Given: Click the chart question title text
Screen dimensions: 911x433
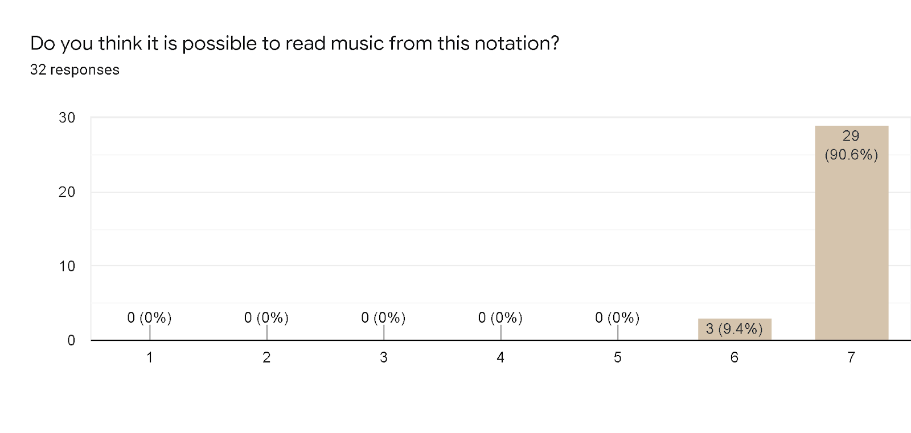Looking at the screenshot, I should point(294,43).
